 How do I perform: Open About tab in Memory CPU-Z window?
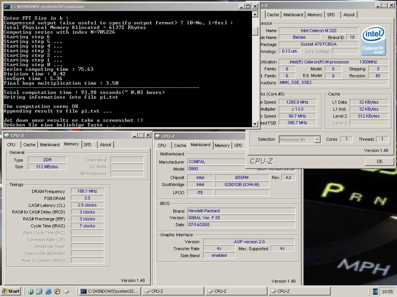[x=105, y=145]
